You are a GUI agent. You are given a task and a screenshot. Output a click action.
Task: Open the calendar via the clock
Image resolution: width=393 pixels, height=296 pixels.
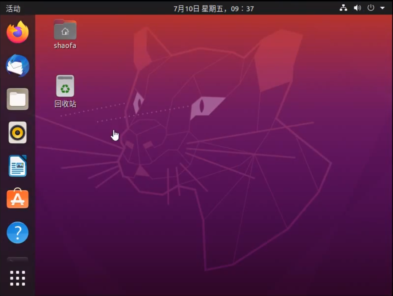(214, 8)
